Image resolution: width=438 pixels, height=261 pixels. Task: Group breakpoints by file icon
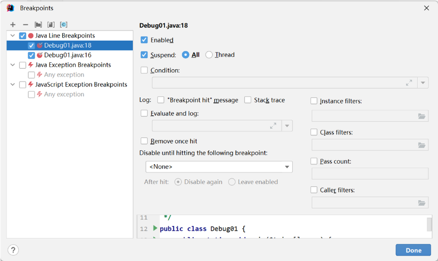51,25
